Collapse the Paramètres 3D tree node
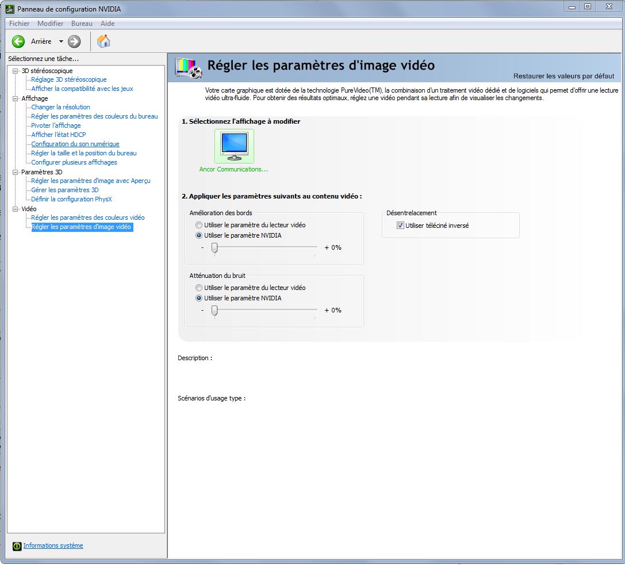This screenshot has width=625, height=565. pos(16,172)
